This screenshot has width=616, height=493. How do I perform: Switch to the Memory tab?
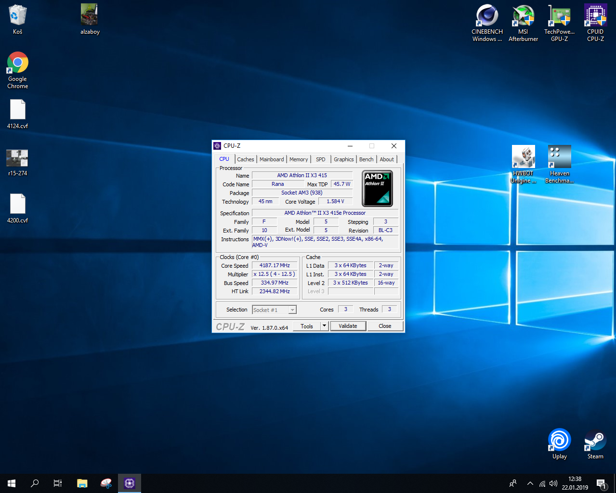click(299, 159)
